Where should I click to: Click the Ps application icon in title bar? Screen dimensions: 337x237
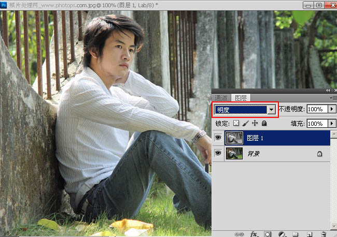coord(4,5)
